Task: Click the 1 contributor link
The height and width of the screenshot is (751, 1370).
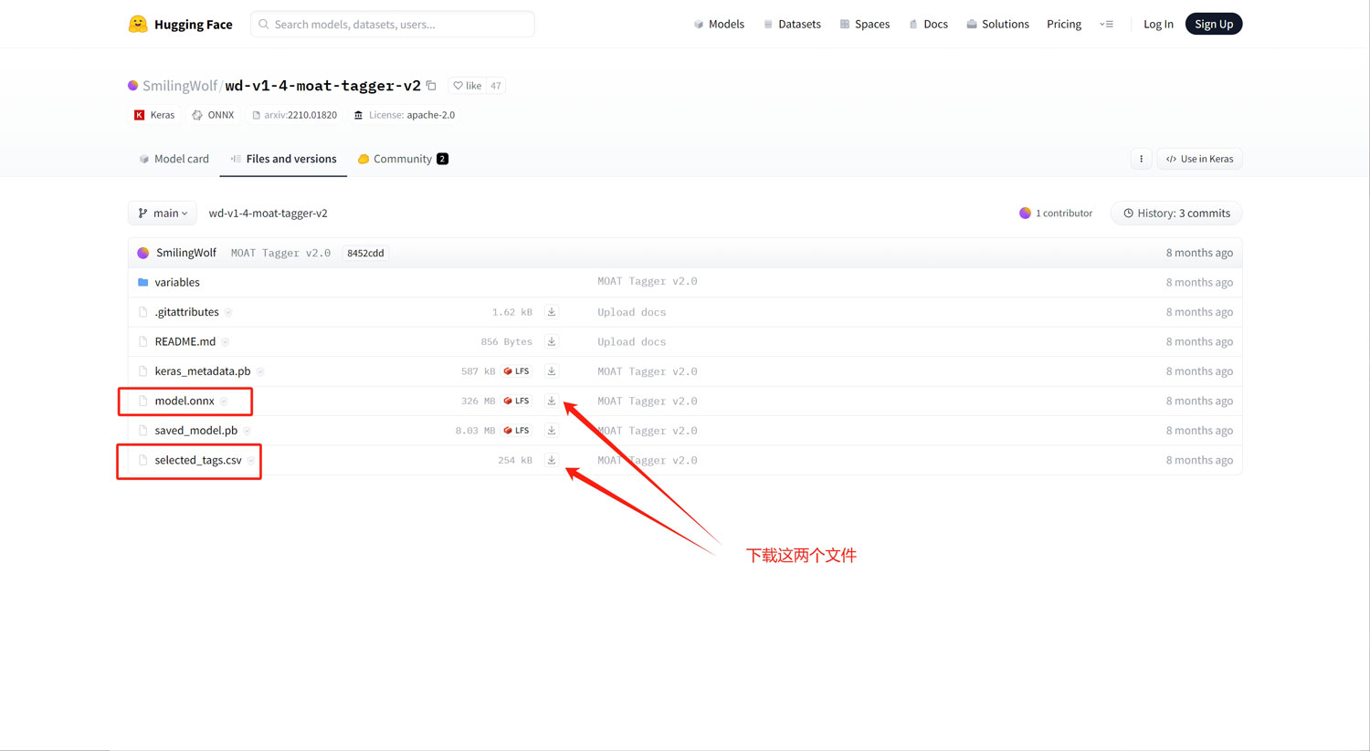Action: click(1056, 214)
